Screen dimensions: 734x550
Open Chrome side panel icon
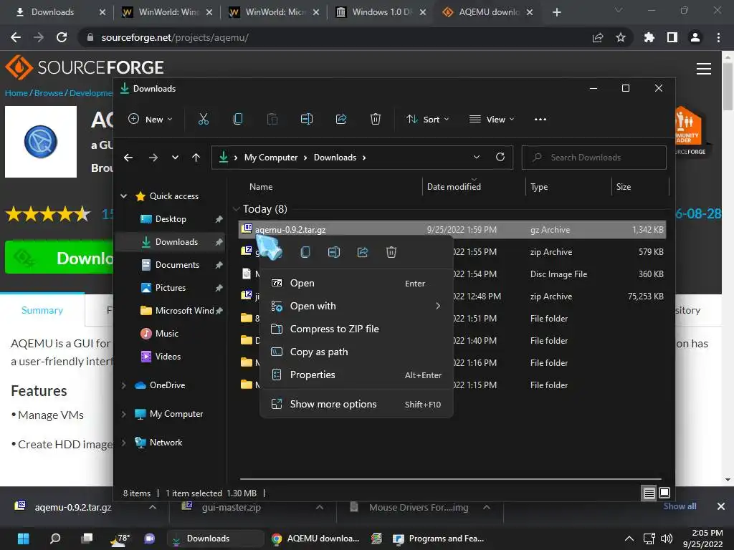pyautogui.click(x=672, y=37)
